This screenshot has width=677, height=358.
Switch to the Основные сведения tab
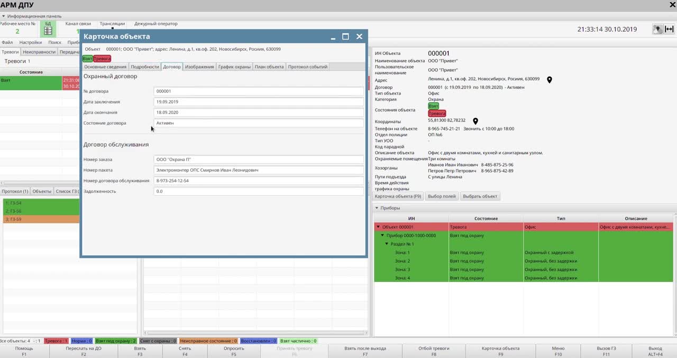(x=105, y=67)
